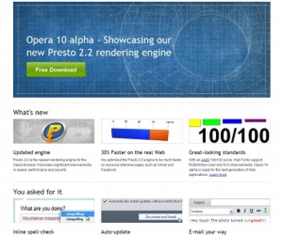283x235 pixels.
Task: Click the '30% Faster on the real Web' heading
Action: 133,152
